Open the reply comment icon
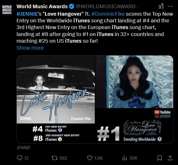The height and width of the screenshot is (165, 178). point(20,158)
